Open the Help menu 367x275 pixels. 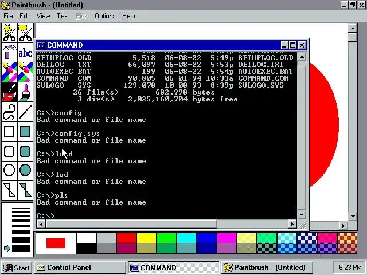(128, 16)
